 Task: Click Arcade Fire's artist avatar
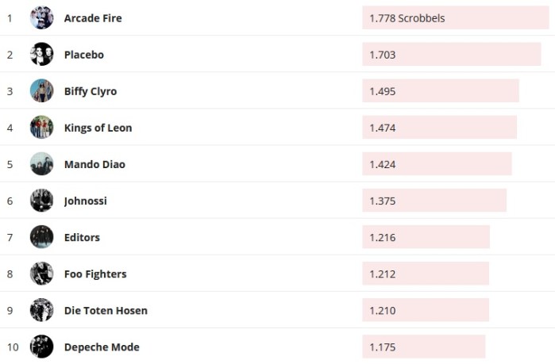click(x=41, y=17)
